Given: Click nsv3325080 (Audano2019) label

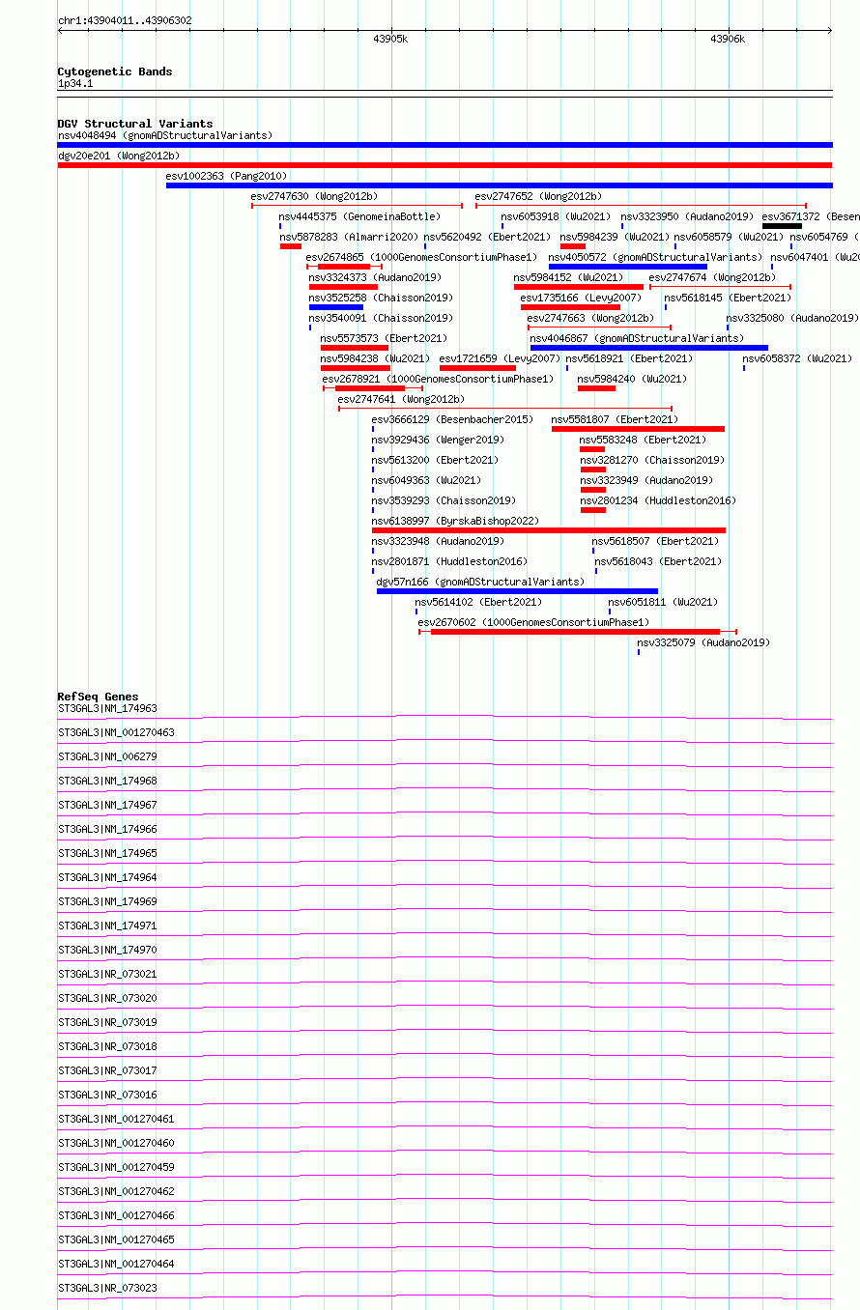Looking at the screenshot, I should (792, 318).
